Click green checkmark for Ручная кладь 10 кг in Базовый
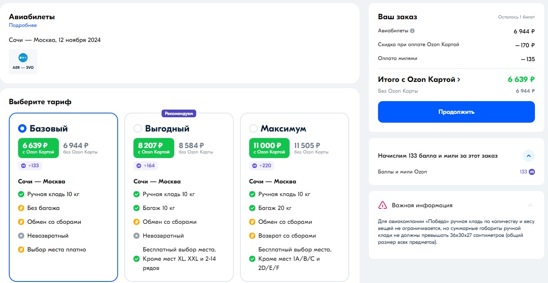 tap(21, 194)
